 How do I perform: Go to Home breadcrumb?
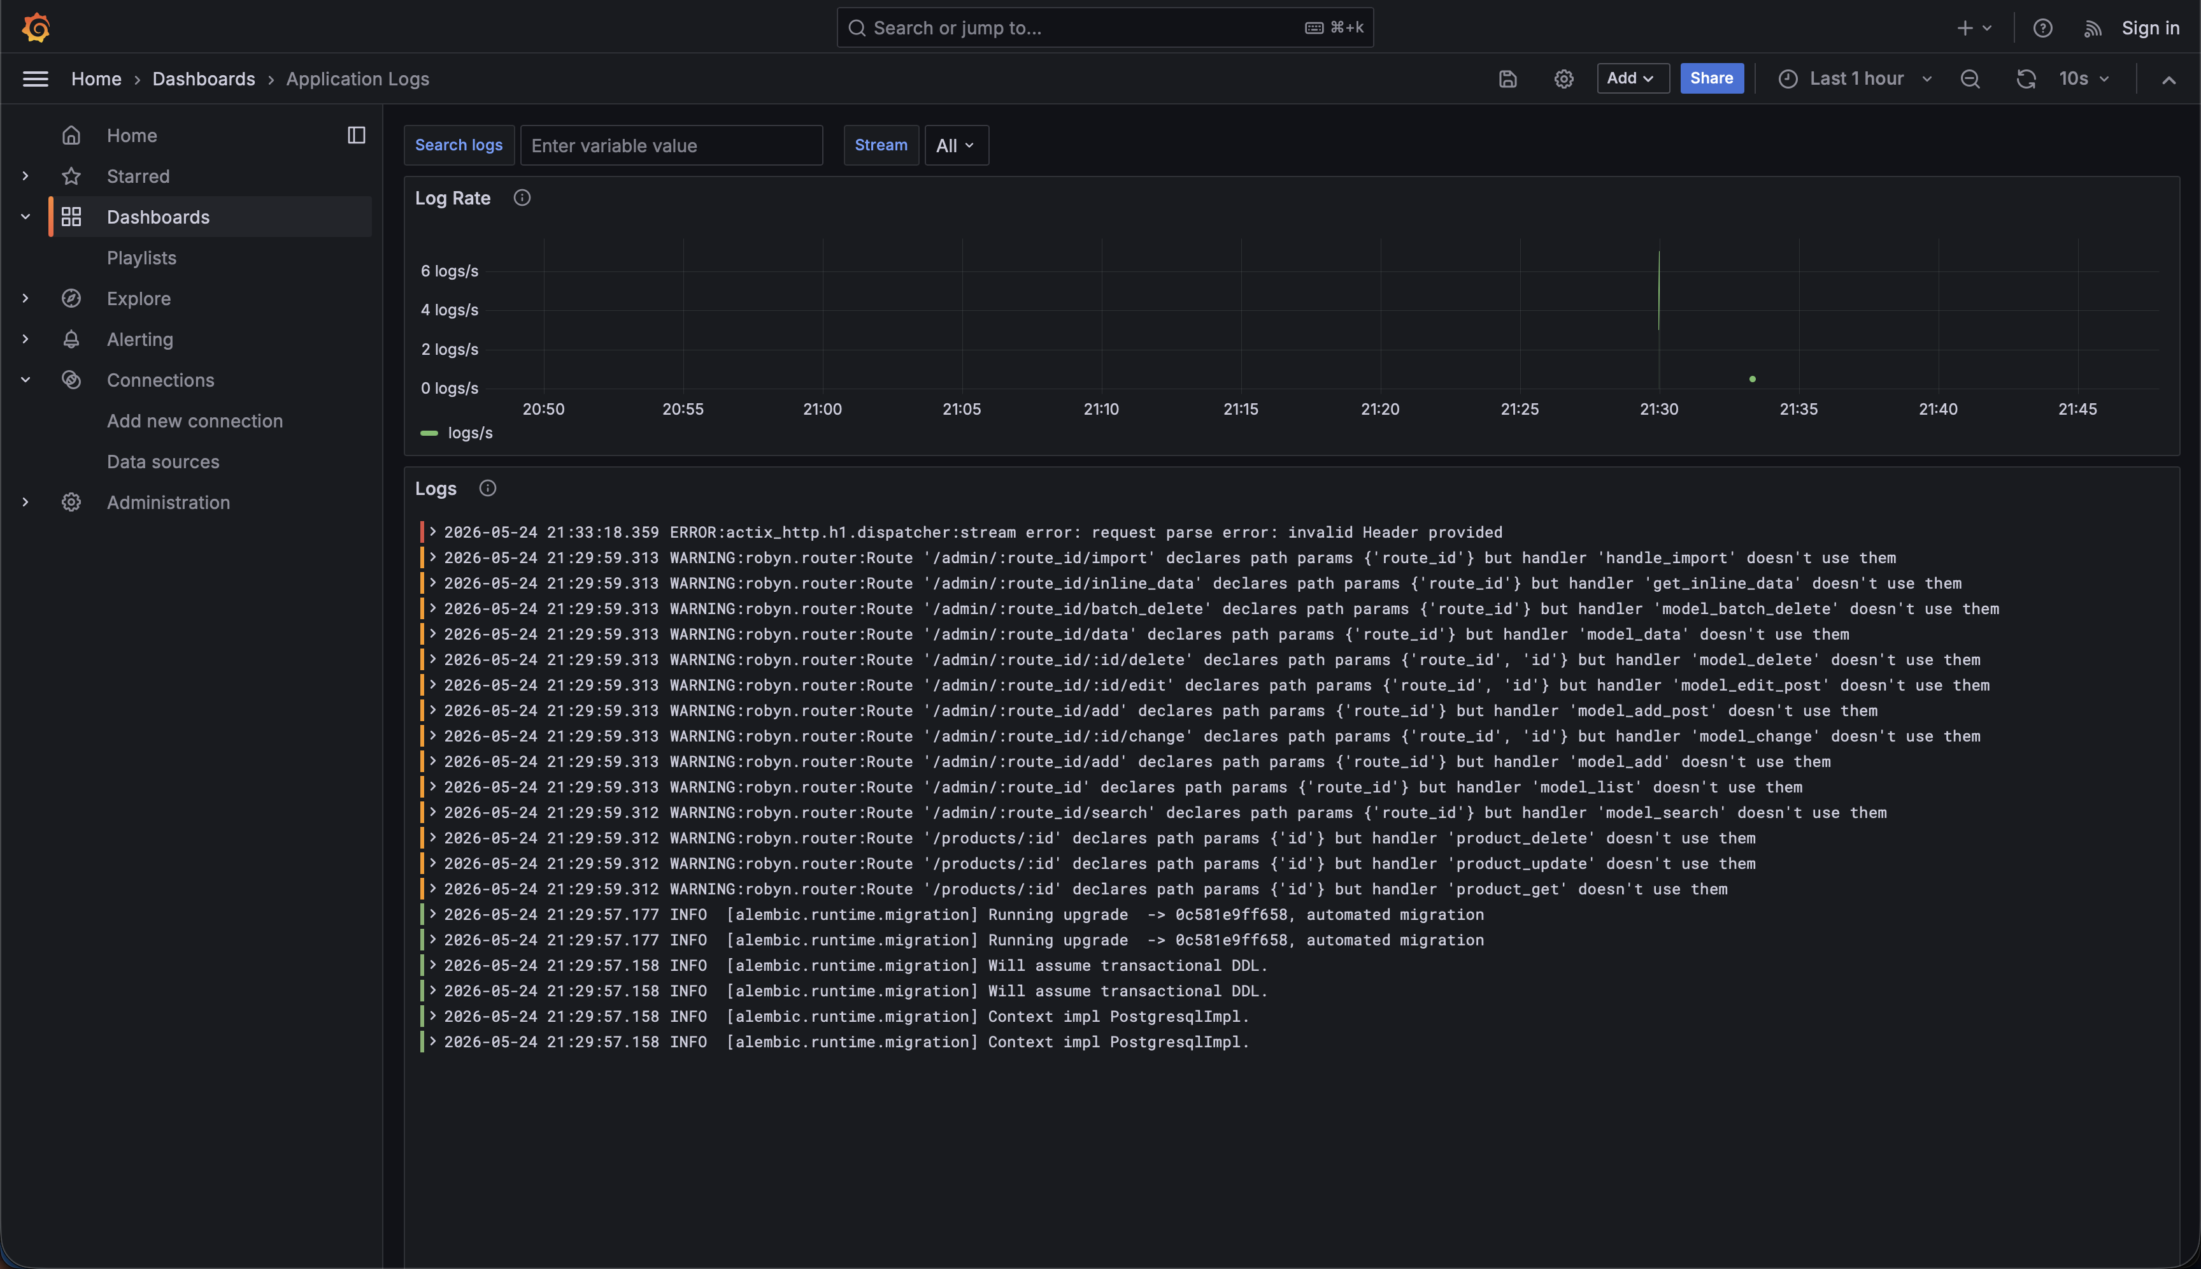[96, 78]
